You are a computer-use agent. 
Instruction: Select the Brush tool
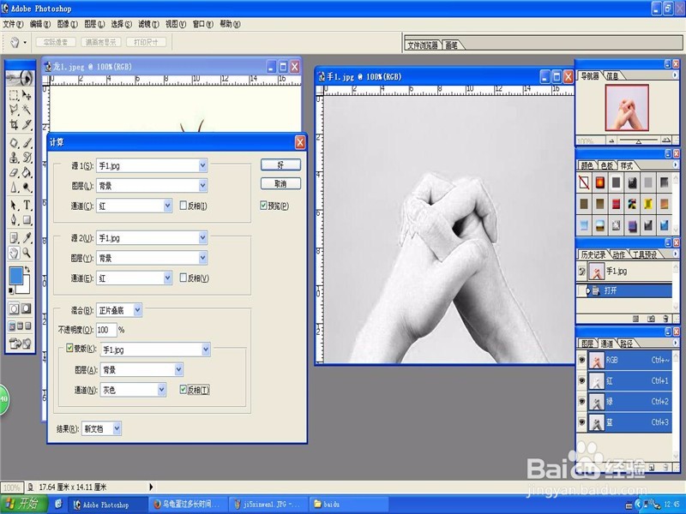click(x=27, y=143)
